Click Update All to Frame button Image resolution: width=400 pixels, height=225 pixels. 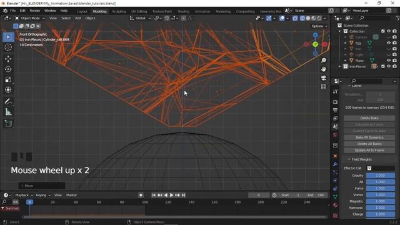369,150
